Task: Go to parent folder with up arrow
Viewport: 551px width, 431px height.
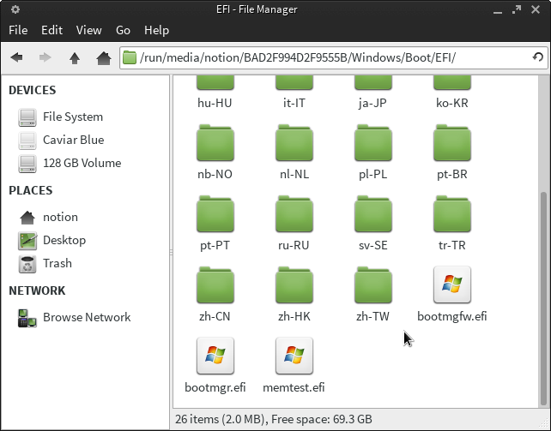Action: [x=74, y=58]
